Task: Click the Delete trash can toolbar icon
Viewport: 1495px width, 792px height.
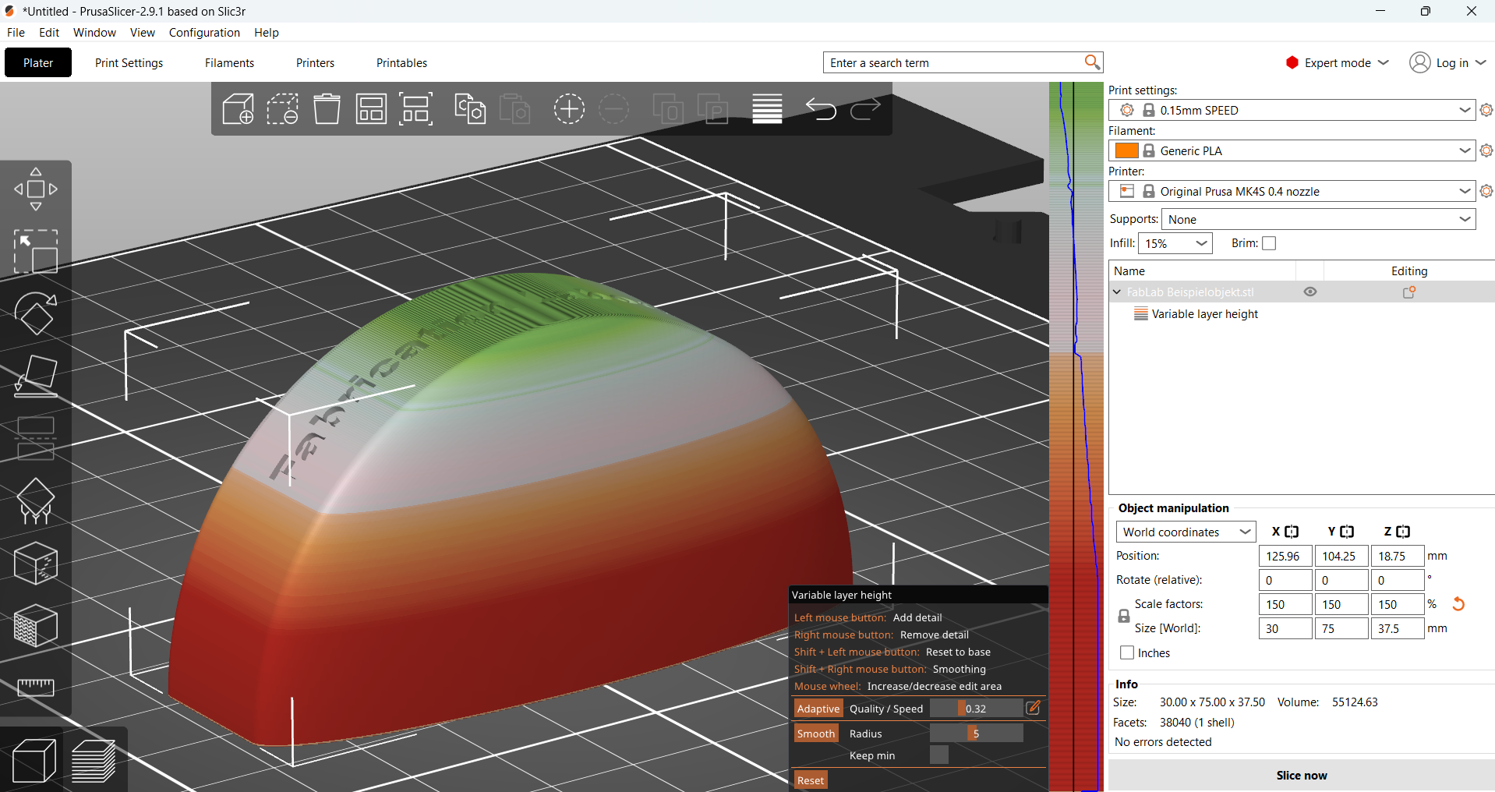Action: tap(327, 109)
